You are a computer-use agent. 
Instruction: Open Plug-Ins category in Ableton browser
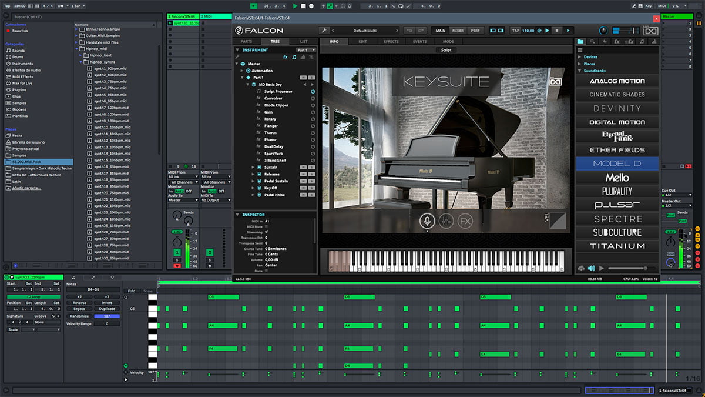19,89
